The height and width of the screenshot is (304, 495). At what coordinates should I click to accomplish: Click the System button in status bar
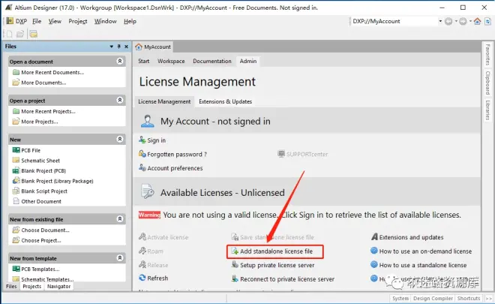(400, 298)
